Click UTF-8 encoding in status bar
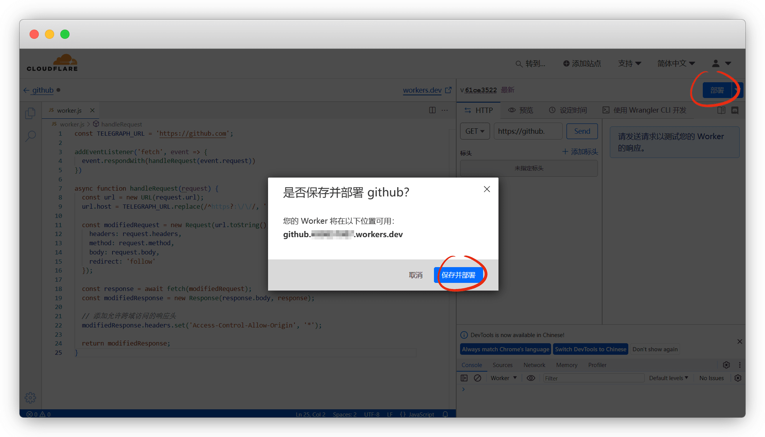 371,414
